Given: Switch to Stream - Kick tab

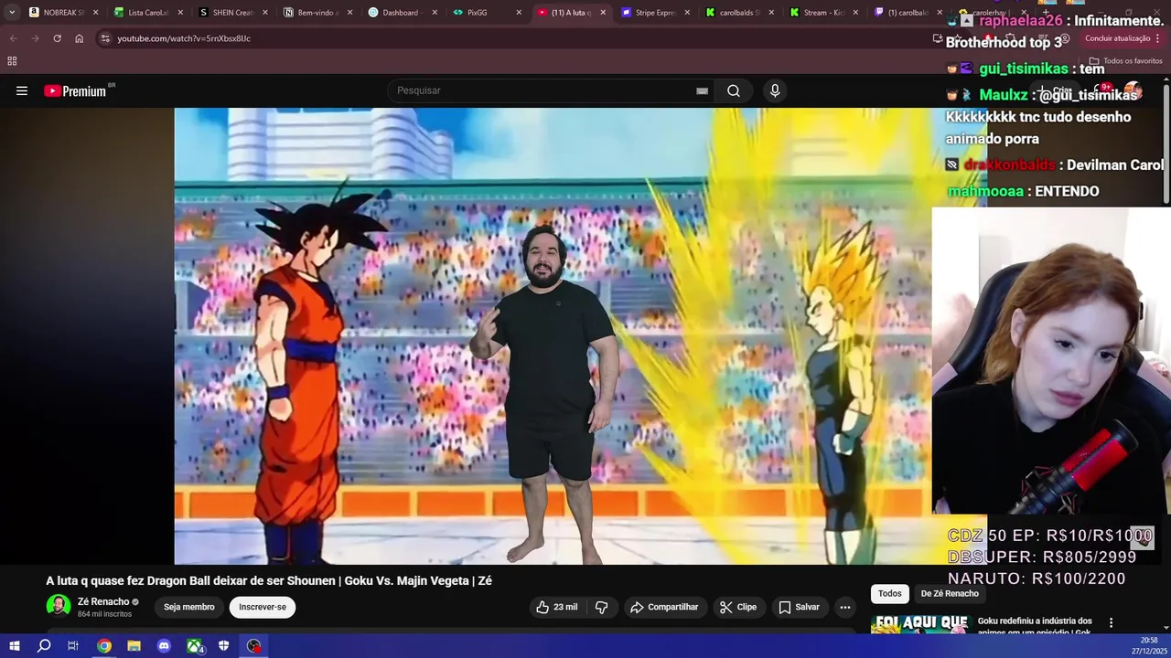Looking at the screenshot, I should click(x=823, y=13).
